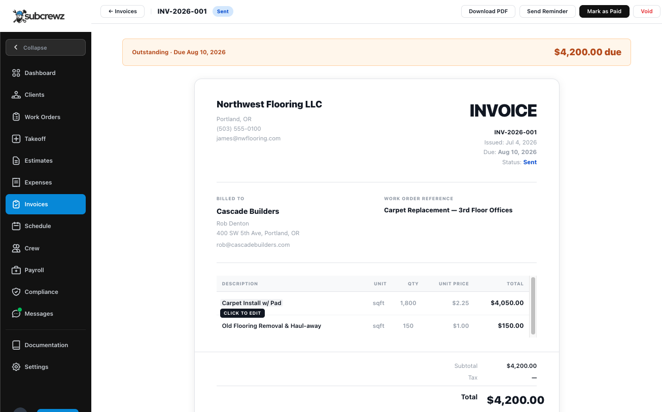Click the 150 quantity cell

coord(408,326)
